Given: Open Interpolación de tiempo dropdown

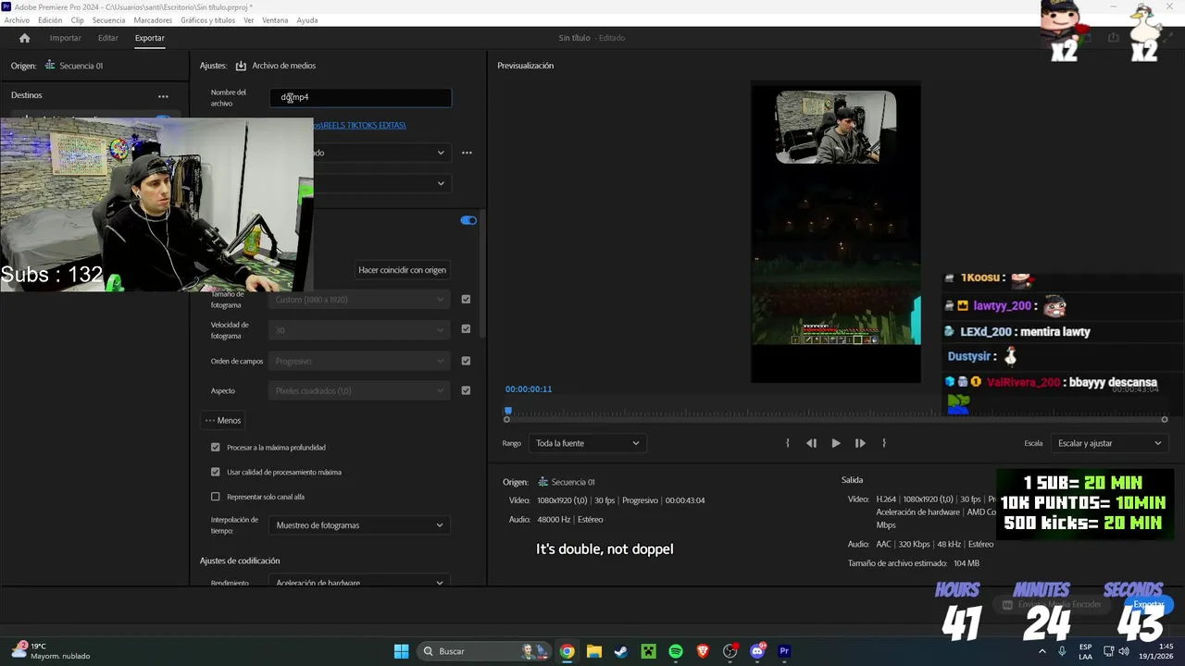Looking at the screenshot, I should click(359, 525).
